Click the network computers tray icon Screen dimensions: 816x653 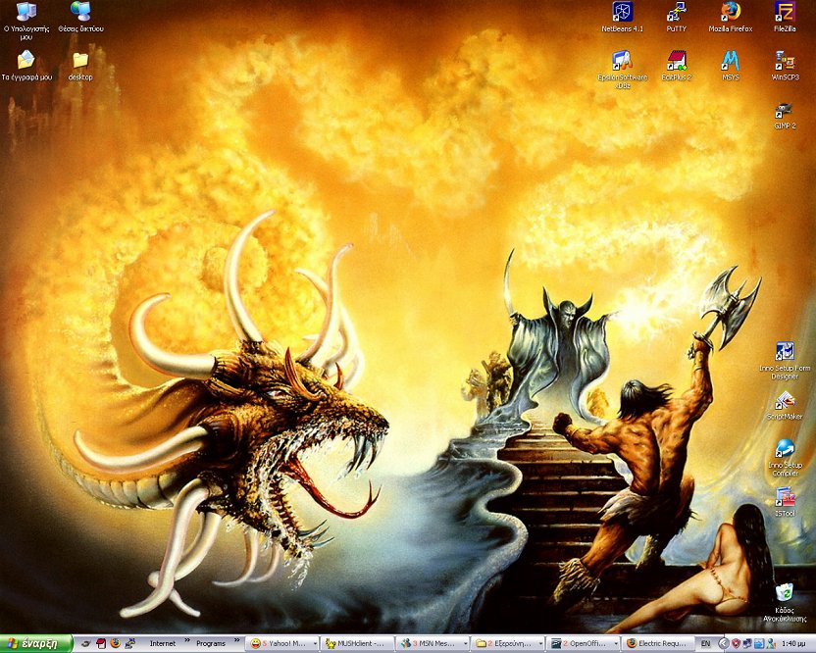point(747,643)
